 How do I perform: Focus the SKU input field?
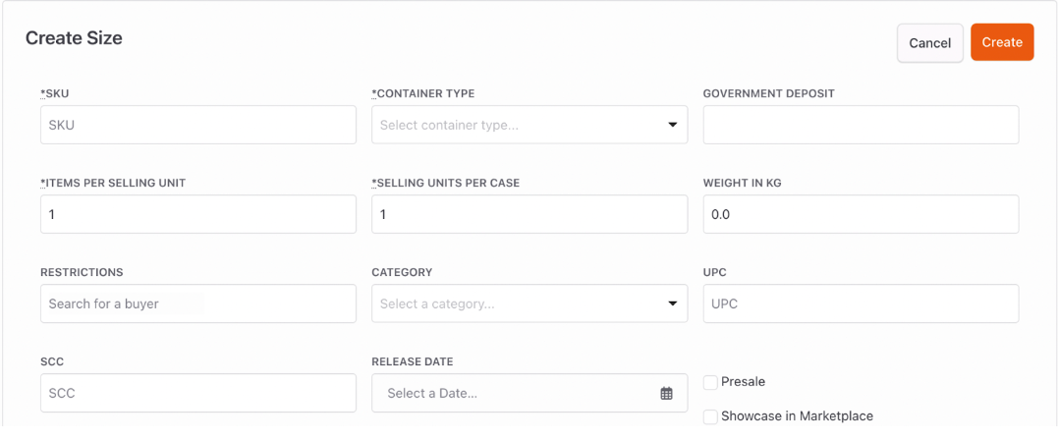click(198, 125)
